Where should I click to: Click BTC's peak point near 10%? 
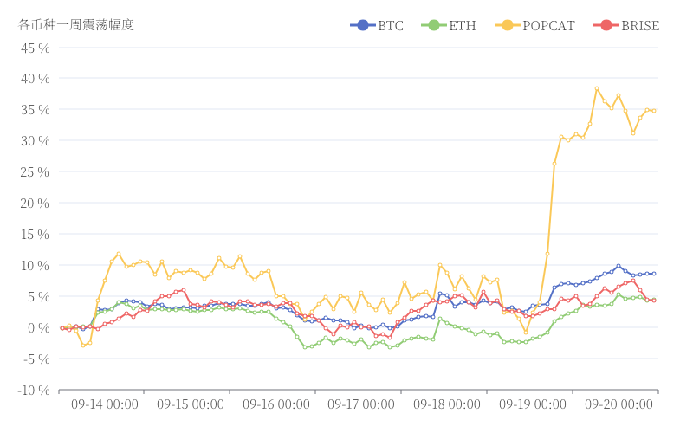pyautogui.click(x=619, y=266)
